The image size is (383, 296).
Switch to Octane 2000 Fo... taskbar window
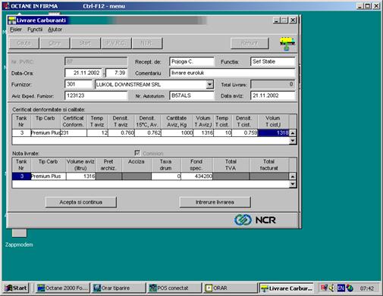click(x=63, y=288)
